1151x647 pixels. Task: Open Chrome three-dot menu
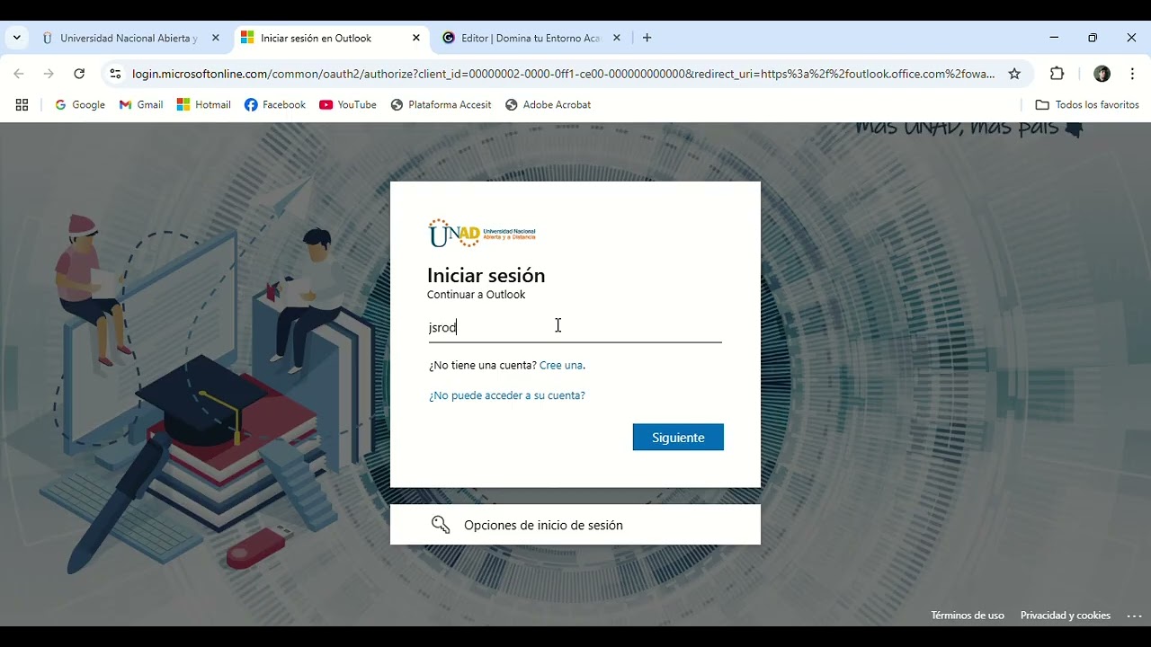coord(1132,74)
